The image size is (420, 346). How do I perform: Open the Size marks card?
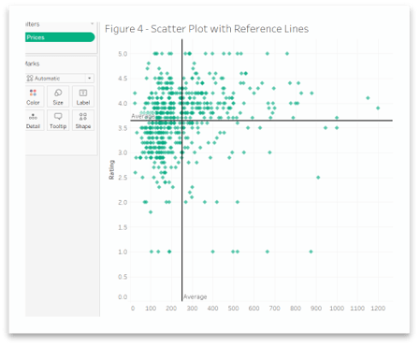pos(58,97)
